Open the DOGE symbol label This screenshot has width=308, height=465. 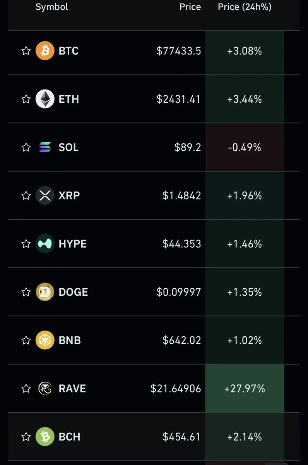(73, 292)
